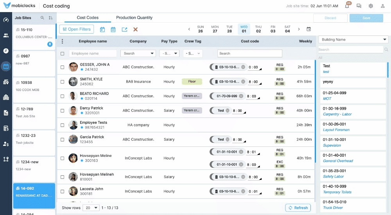Click the notifications bell icon
Screen dimensions: 391x215
347,6
